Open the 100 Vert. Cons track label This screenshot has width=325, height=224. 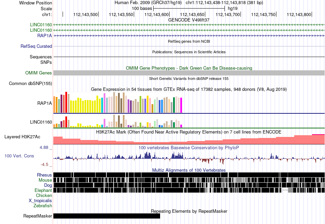(19, 156)
